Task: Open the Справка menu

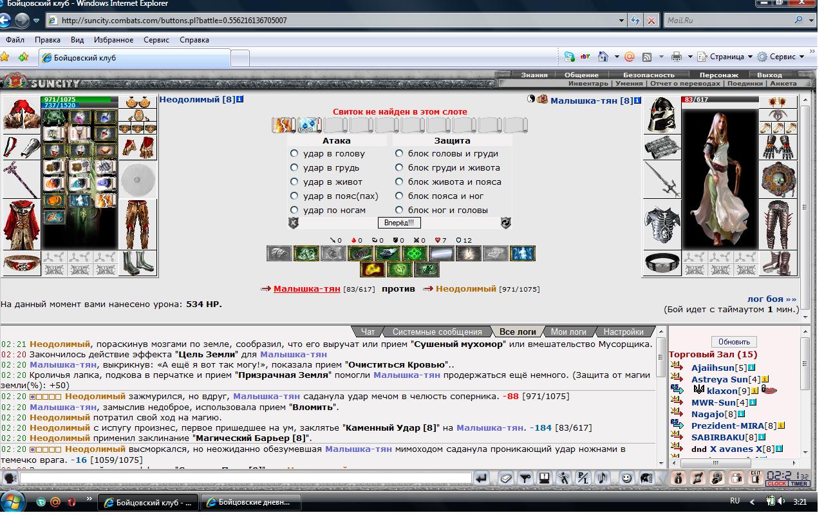Action: 194,39
